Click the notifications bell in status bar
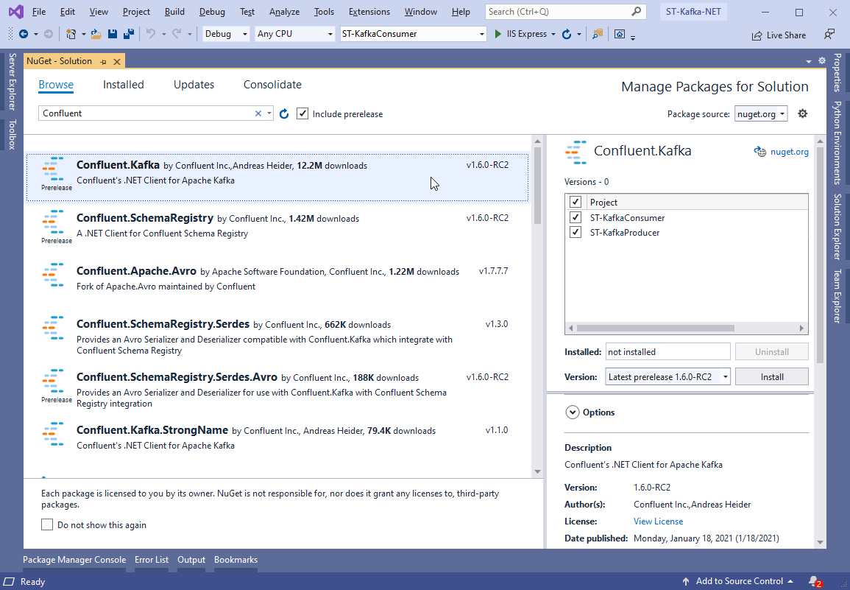850x590 pixels. pyautogui.click(x=814, y=581)
